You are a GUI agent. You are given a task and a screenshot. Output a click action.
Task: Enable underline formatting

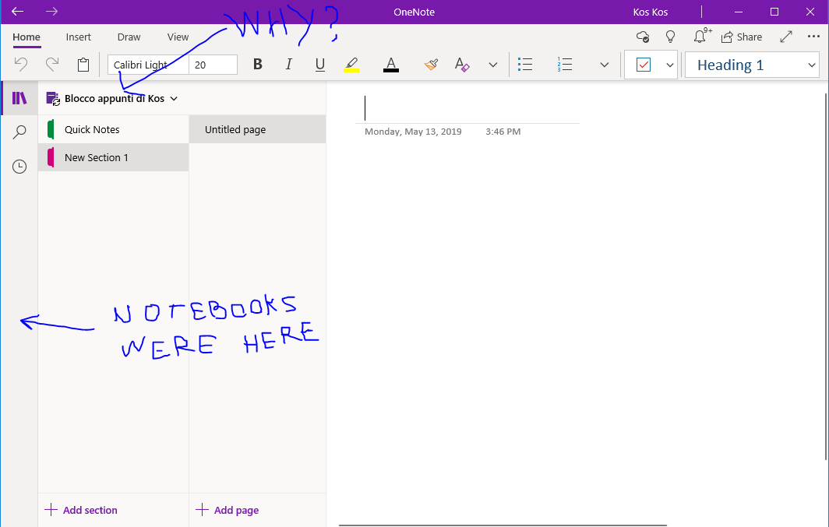click(319, 65)
